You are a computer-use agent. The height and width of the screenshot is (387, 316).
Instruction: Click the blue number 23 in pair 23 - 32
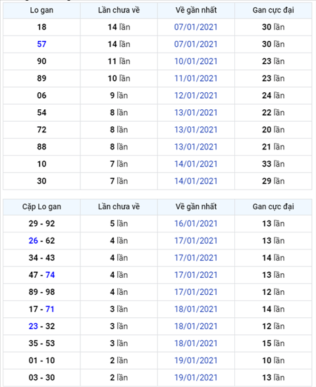34,326
